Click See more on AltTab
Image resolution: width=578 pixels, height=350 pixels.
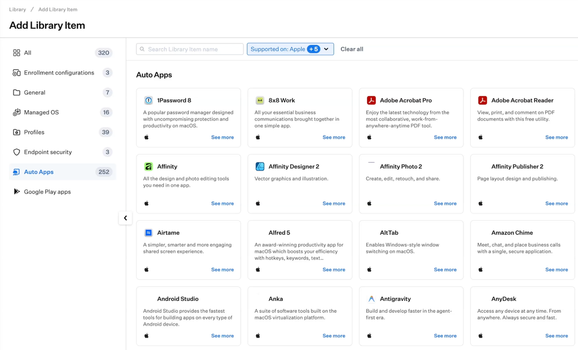(445, 270)
